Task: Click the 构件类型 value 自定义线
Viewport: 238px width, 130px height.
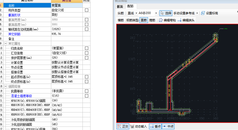Action: point(67,10)
